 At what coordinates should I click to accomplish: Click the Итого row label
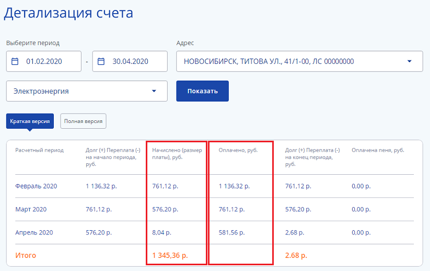[26, 256]
